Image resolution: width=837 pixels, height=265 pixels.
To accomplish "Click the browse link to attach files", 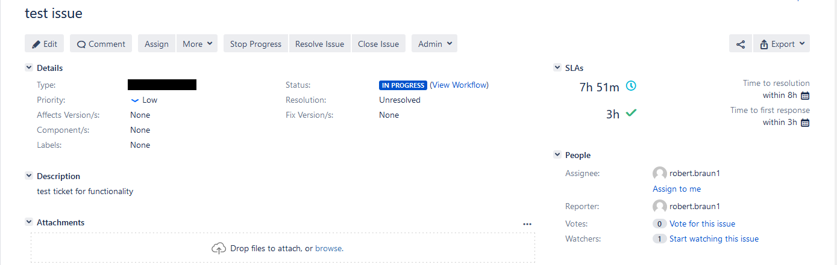I will pyautogui.click(x=328, y=248).
